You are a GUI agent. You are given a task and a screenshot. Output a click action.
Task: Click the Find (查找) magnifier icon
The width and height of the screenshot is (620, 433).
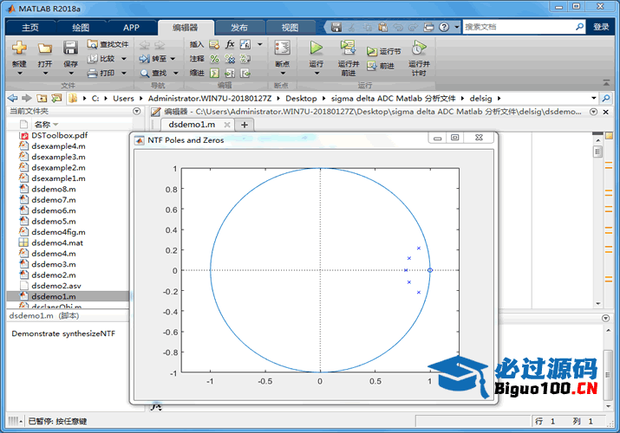[145, 73]
